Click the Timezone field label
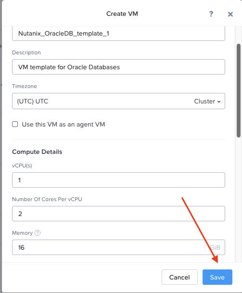 pos(25,86)
